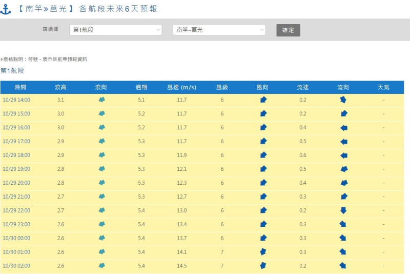Click current direction arrow in 10/29 14:00 row
This screenshot has height=274, width=410.
pos(343,100)
